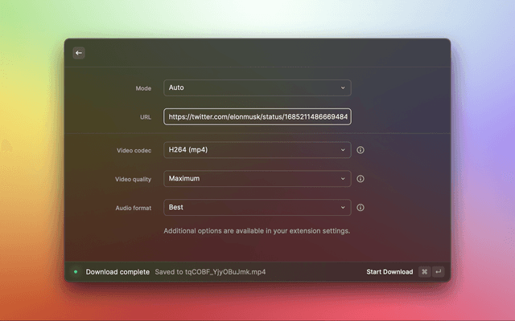Click the green download status dot
Image resolution: width=515 pixels, height=321 pixels.
[x=76, y=272]
